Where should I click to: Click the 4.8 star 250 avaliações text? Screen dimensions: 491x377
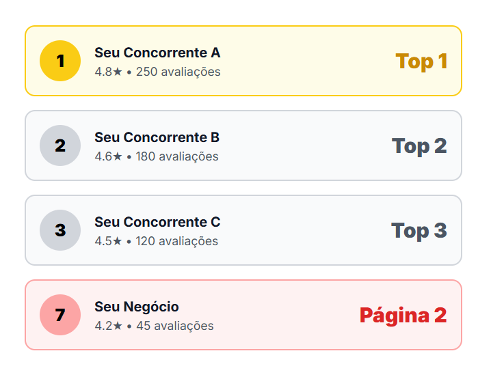(x=157, y=72)
